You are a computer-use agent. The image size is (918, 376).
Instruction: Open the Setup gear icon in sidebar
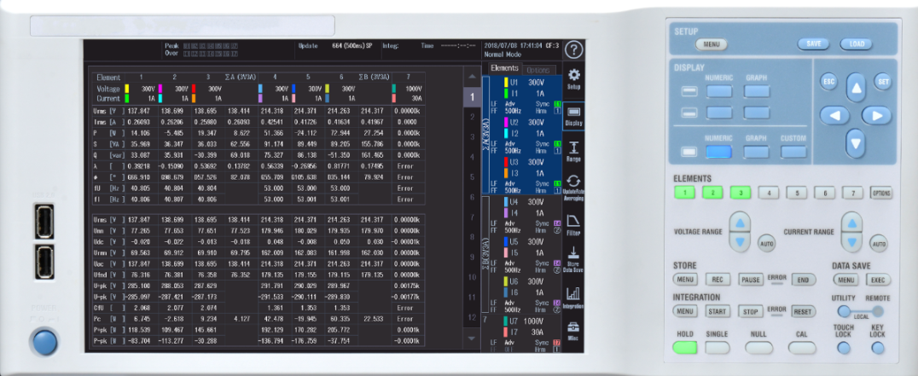tap(574, 78)
